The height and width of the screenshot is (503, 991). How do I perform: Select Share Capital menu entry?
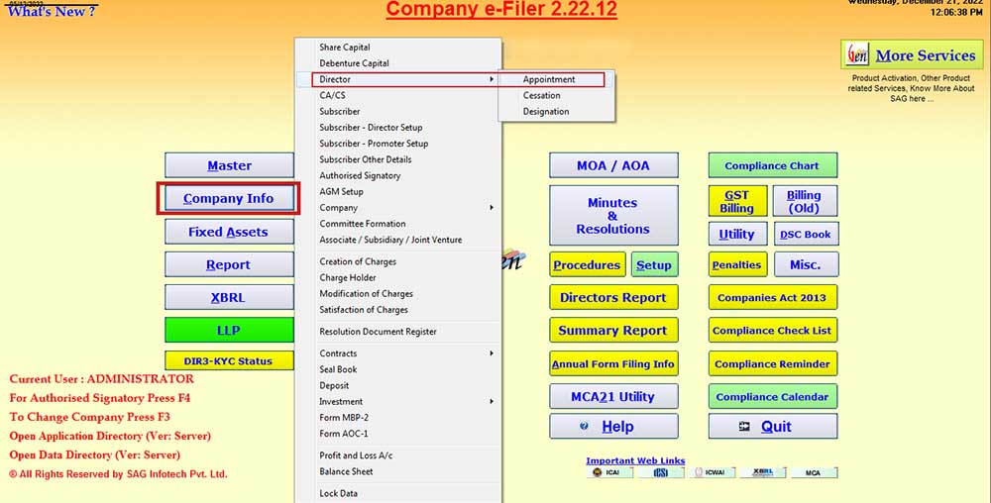click(x=345, y=48)
